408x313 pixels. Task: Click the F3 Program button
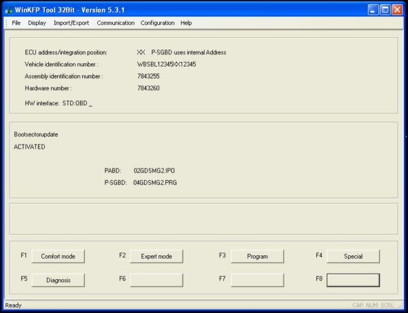tap(257, 257)
